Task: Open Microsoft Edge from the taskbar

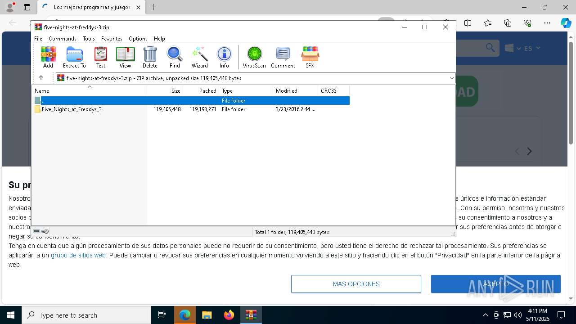Action: [185, 315]
